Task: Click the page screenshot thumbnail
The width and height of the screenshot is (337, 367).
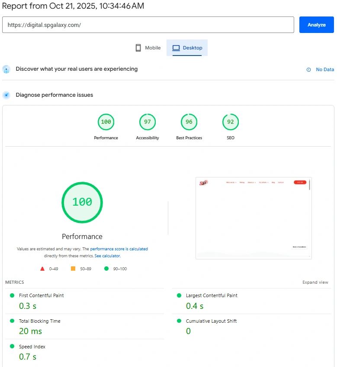Action: click(x=254, y=218)
